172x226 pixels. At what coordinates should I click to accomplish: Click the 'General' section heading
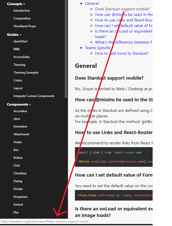coord(86,66)
